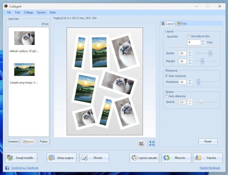Click the Rotazione slider handle

(198, 82)
